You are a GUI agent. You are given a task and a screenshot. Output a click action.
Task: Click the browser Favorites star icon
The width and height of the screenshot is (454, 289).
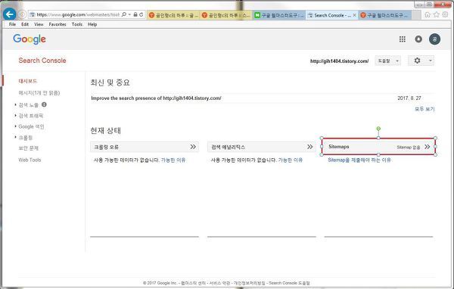[437, 14]
